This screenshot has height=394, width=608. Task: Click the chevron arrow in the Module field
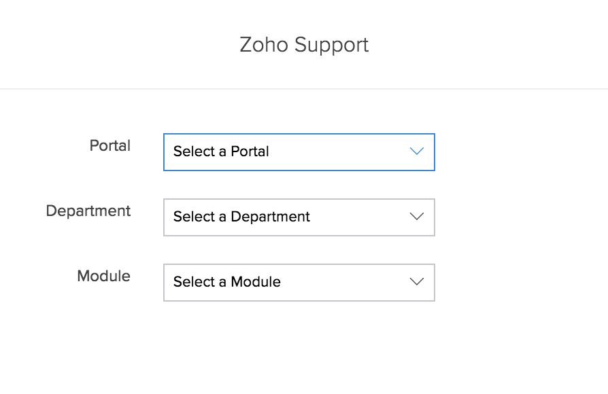[417, 282]
